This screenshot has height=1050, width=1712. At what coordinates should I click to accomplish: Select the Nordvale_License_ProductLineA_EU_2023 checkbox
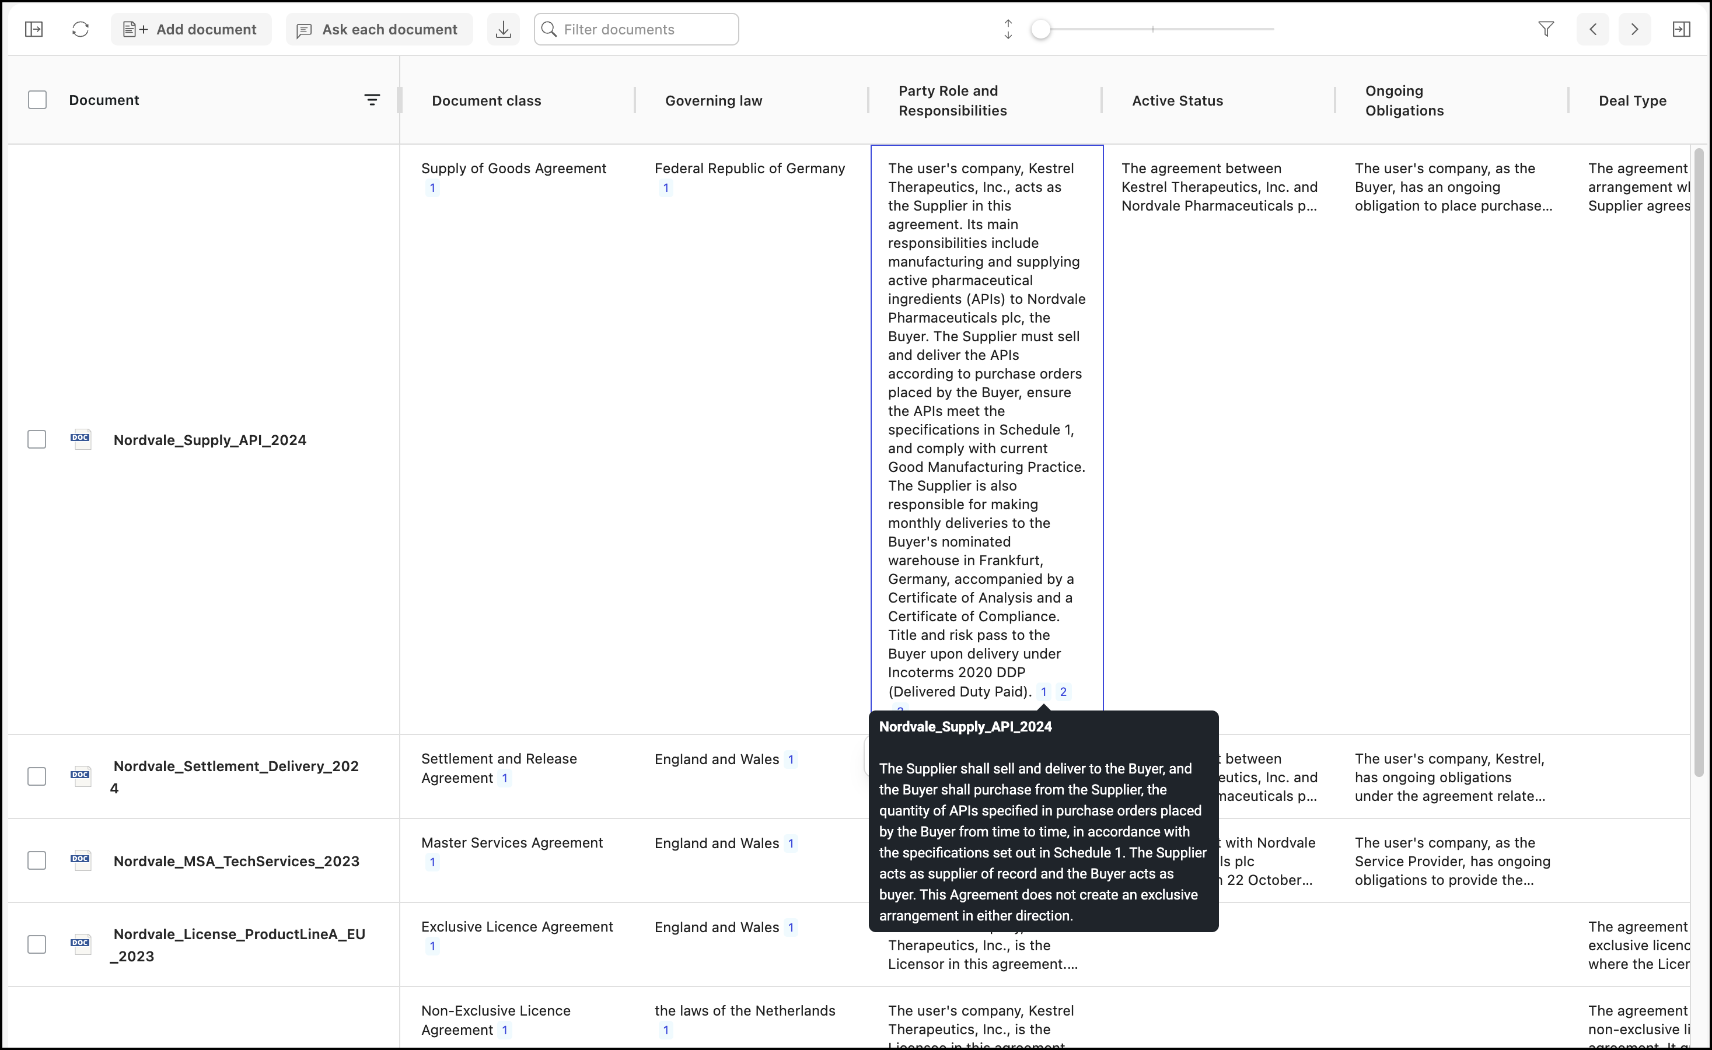click(x=37, y=944)
